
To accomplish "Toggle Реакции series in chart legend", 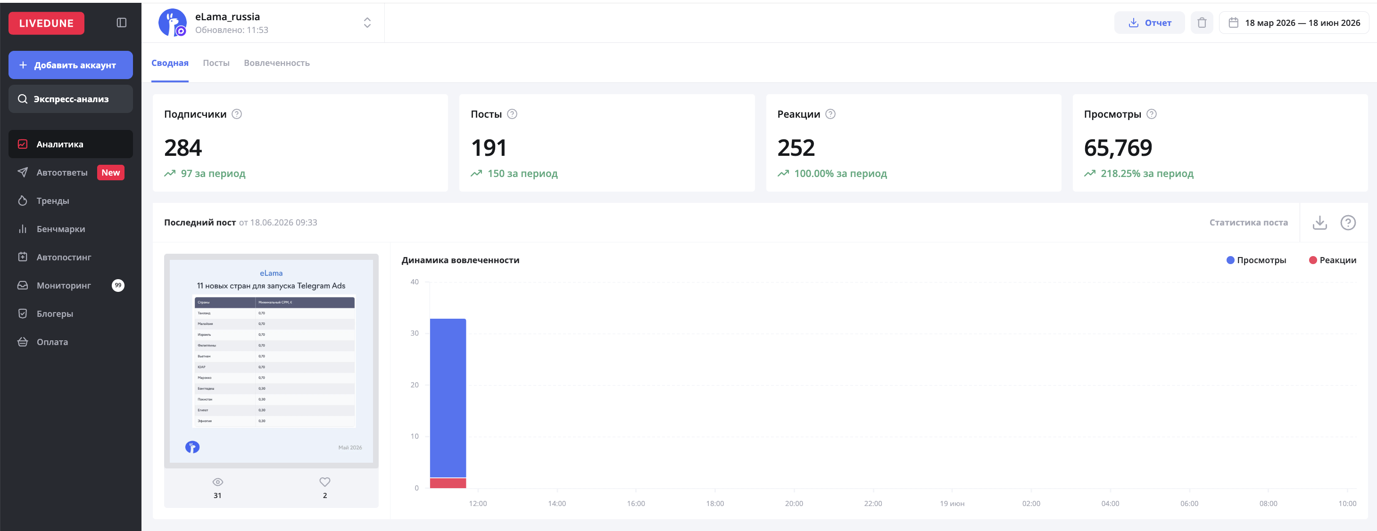I will (x=1332, y=260).
